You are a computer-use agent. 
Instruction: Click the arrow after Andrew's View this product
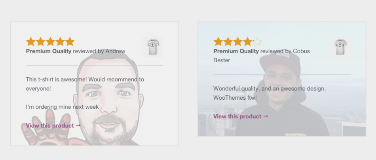pos(78,125)
